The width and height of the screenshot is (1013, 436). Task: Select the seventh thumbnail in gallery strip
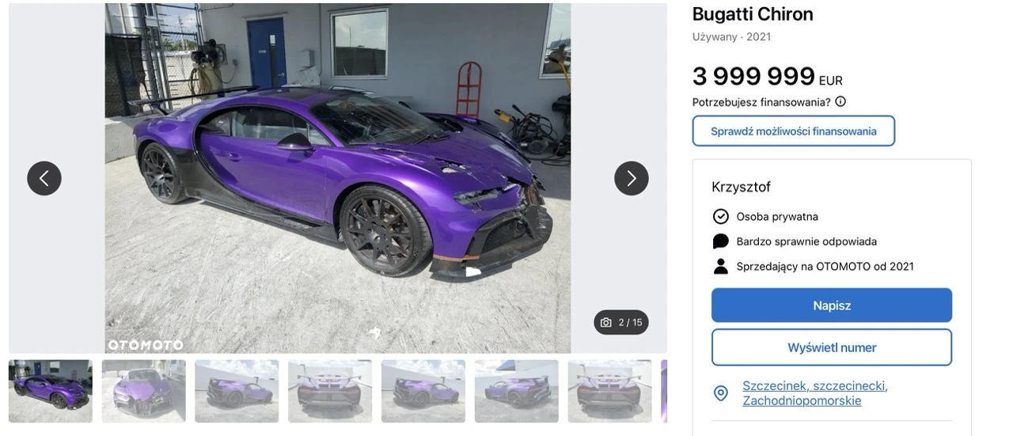pyautogui.click(x=609, y=391)
